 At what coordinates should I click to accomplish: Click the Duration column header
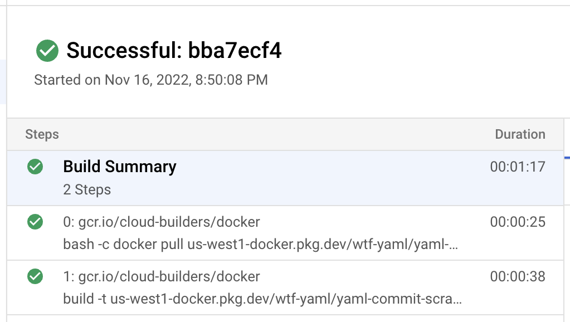click(520, 134)
